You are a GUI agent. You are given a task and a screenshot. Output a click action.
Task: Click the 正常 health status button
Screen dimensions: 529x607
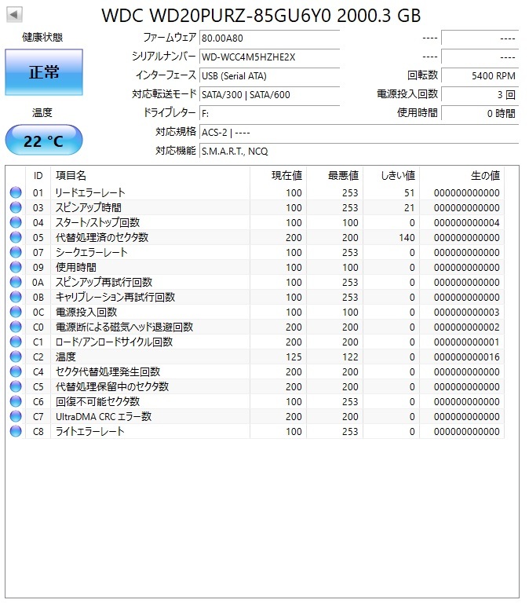(x=44, y=72)
